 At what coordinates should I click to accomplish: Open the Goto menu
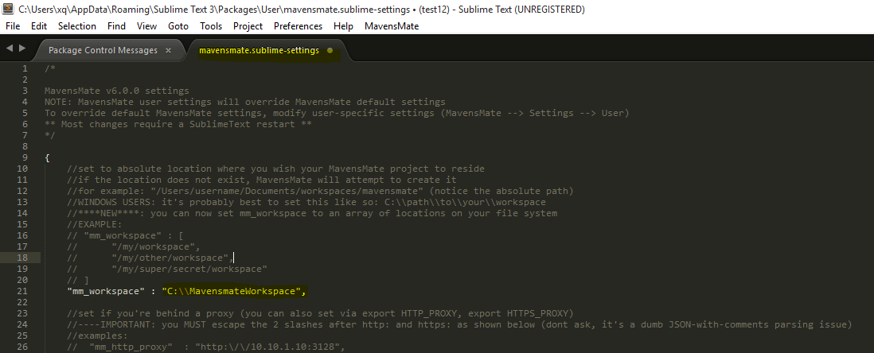click(x=178, y=26)
